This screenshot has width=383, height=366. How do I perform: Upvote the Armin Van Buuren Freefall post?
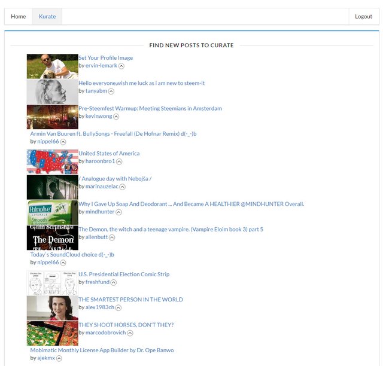[x=63, y=142]
